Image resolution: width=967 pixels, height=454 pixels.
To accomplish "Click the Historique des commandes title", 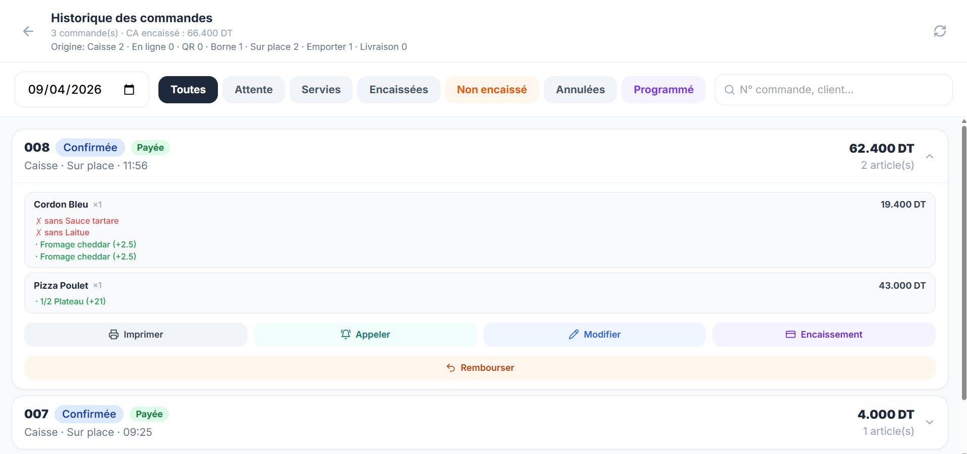I will 132,18.
